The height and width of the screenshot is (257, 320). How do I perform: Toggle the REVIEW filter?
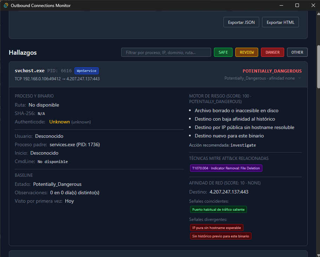click(247, 52)
